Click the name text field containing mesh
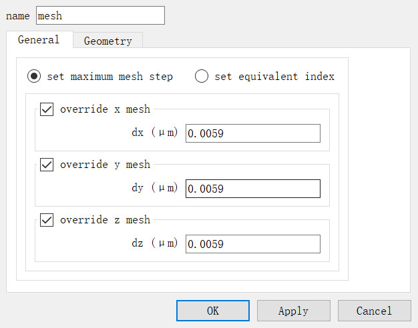 click(99, 15)
